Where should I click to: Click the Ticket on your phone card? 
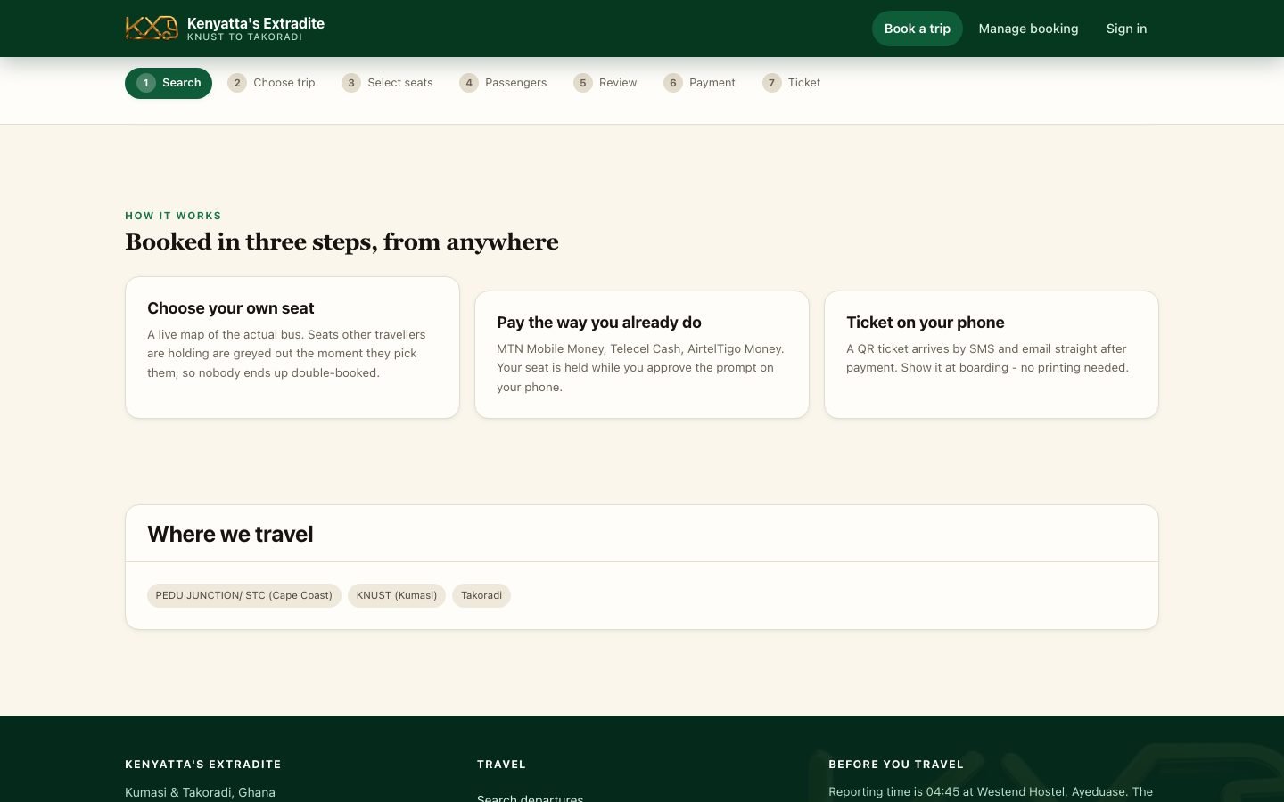(992, 355)
